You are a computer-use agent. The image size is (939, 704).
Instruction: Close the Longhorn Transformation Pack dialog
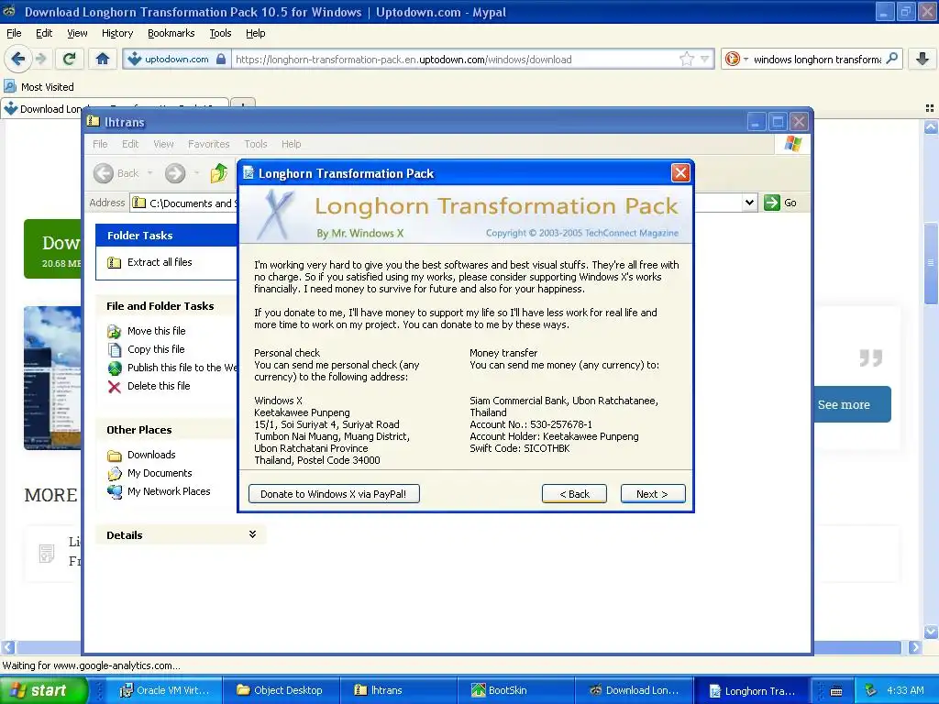click(680, 173)
